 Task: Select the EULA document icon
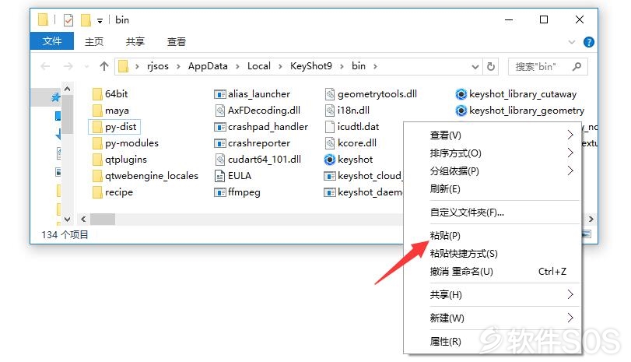coord(219,176)
